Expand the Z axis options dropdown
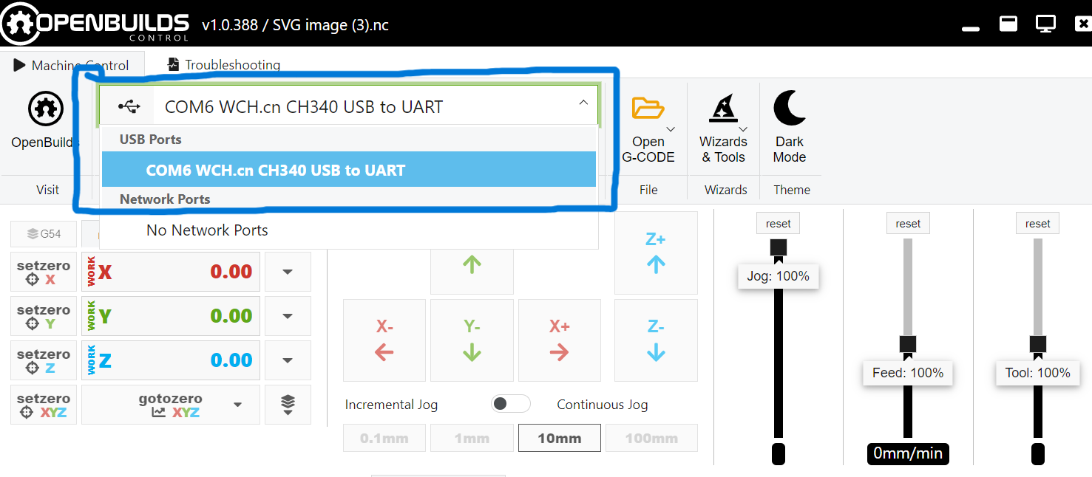The width and height of the screenshot is (1092, 477). (288, 360)
